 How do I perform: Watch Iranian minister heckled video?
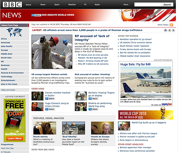click(50, 99)
